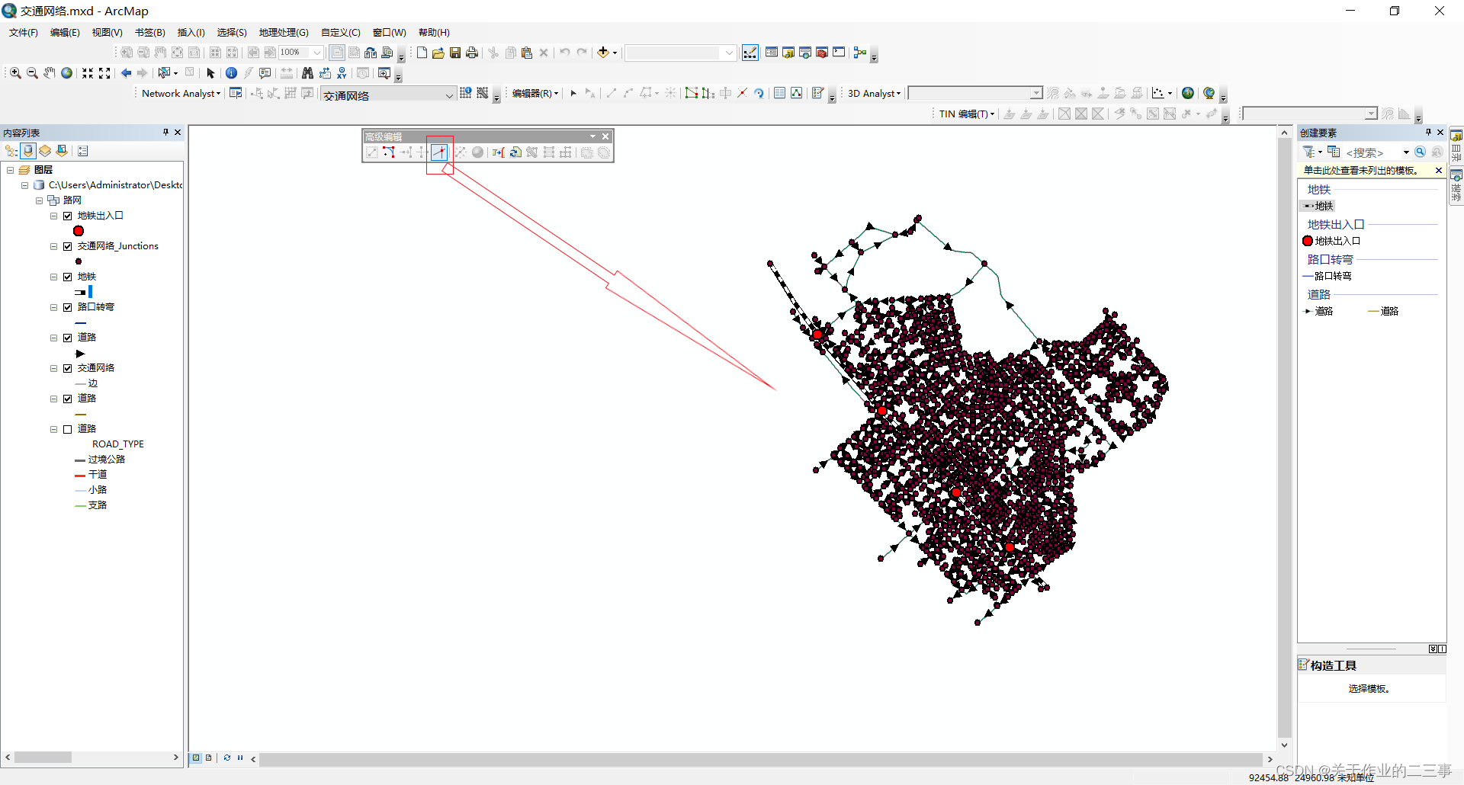Click the table of contents horizontal scrollbar
Screen dimensions: 1464x785
(91, 758)
